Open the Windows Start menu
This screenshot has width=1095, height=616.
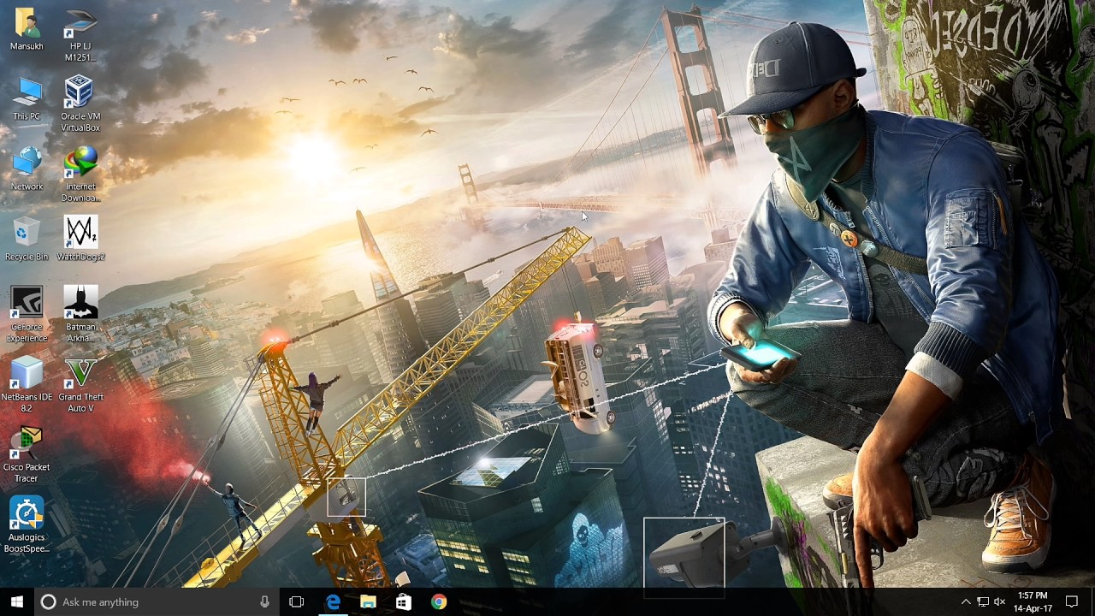pyautogui.click(x=16, y=602)
